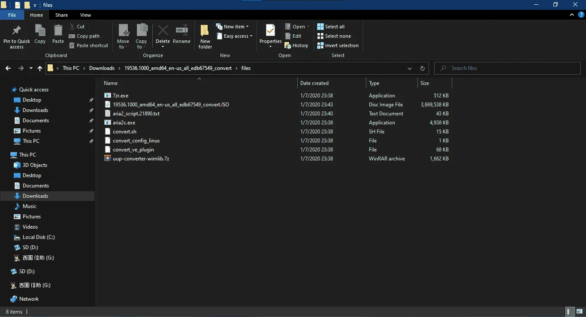Viewport: 586px width, 317px height.
Task: Open Pictures under Quick access
Action: click(32, 131)
